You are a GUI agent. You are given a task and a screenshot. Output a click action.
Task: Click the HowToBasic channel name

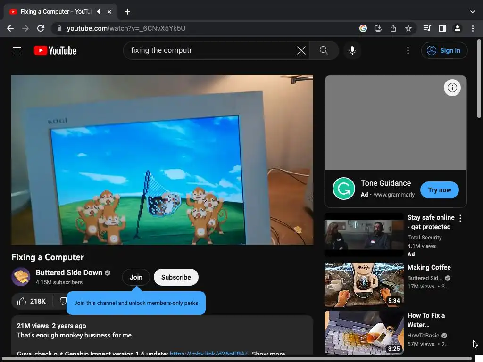pyautogui.click(x=423, y=336)
